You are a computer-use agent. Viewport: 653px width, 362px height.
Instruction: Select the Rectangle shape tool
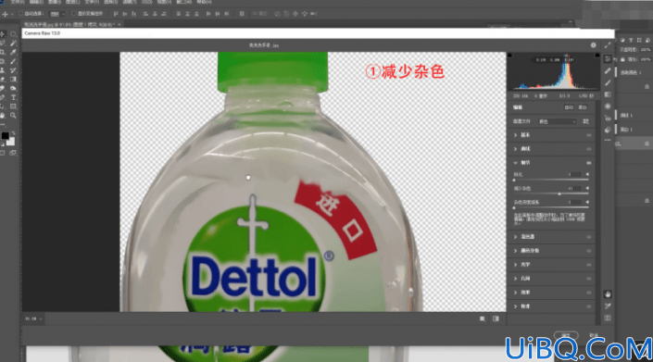point(13,106)
